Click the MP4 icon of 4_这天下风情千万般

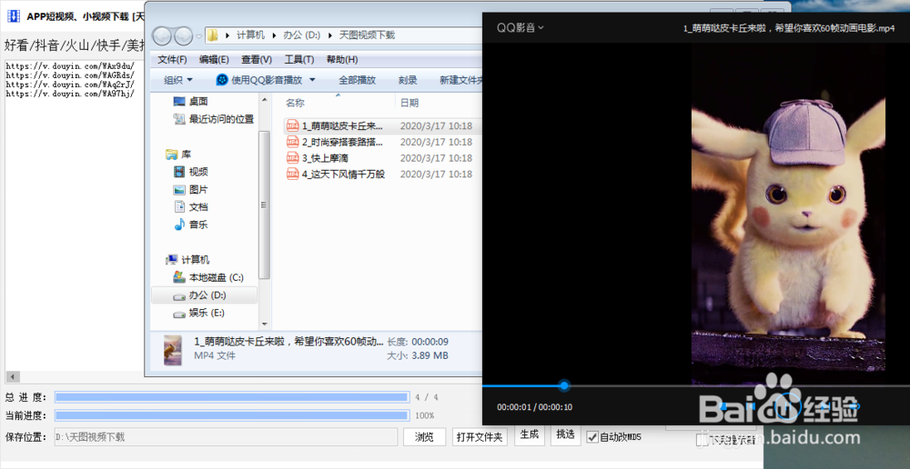[x=292, y=174]
